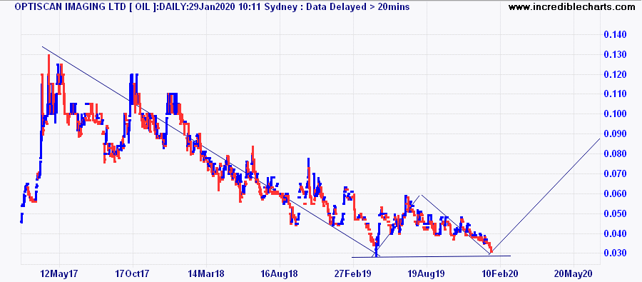Click the 0.090 price axis label
The width and height of the screenshot is (642, 282).
616,134
